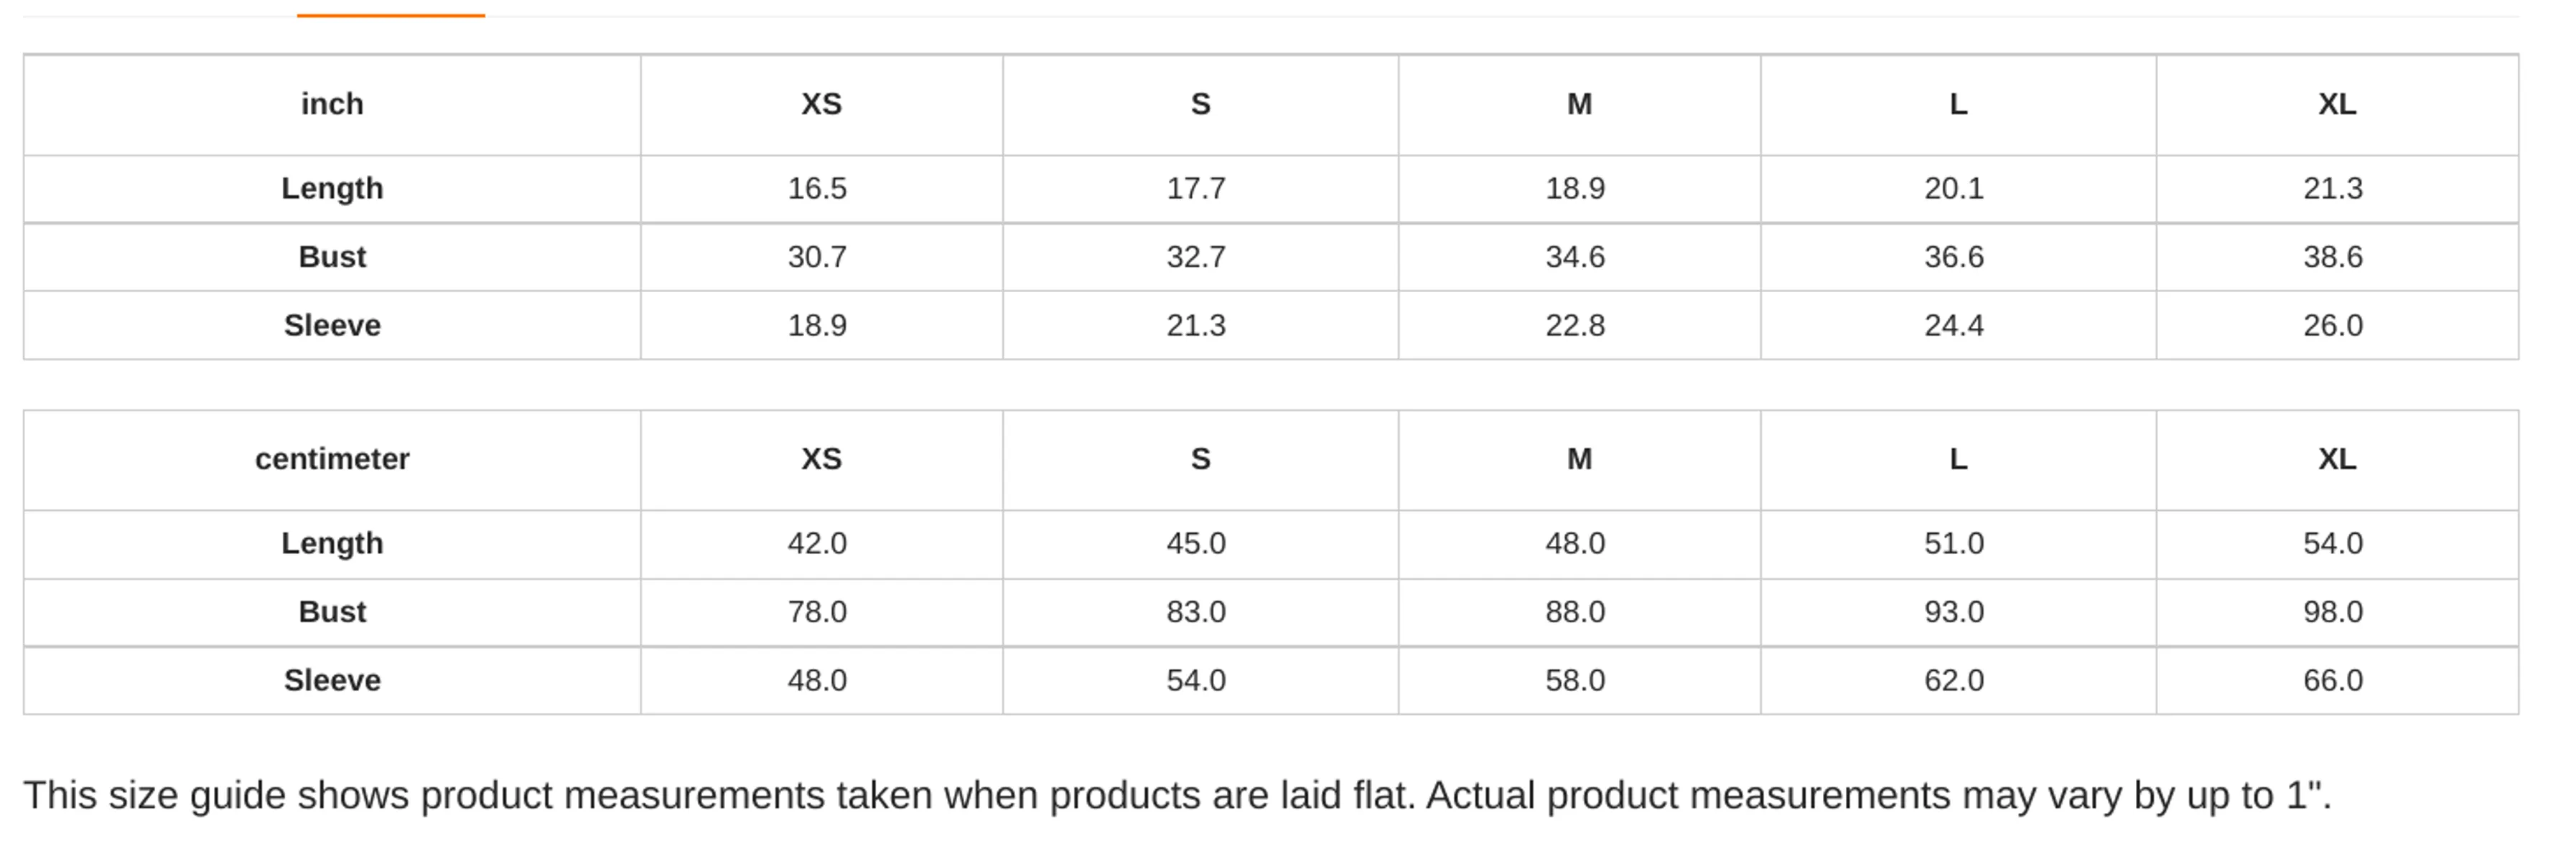Click XL column header in inch table
The image size is (2576, 861).
(x=2337, y=105)
